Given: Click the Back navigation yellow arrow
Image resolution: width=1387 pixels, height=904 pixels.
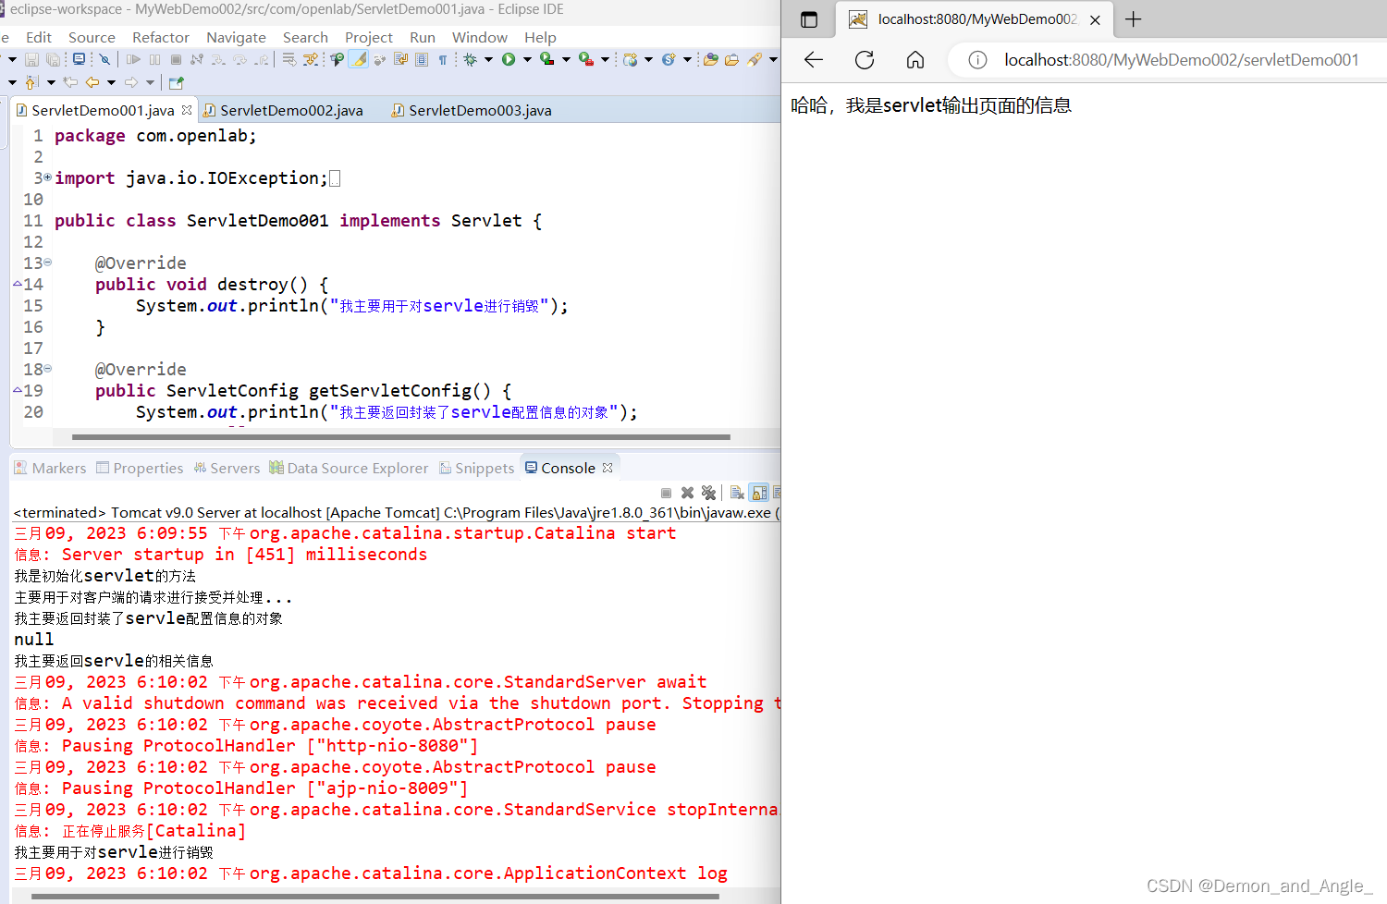Looking at the screenshot, I should (92, 82).
